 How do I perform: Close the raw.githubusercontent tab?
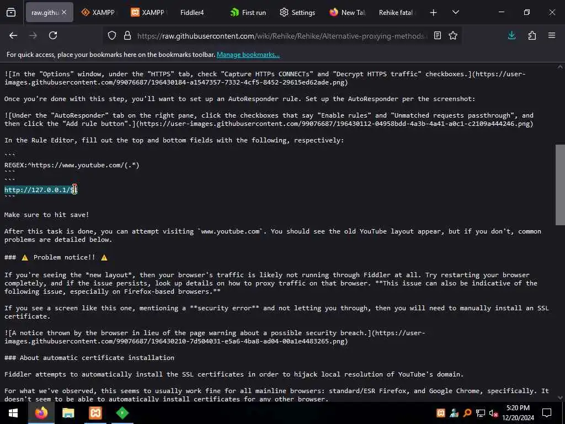64,13
